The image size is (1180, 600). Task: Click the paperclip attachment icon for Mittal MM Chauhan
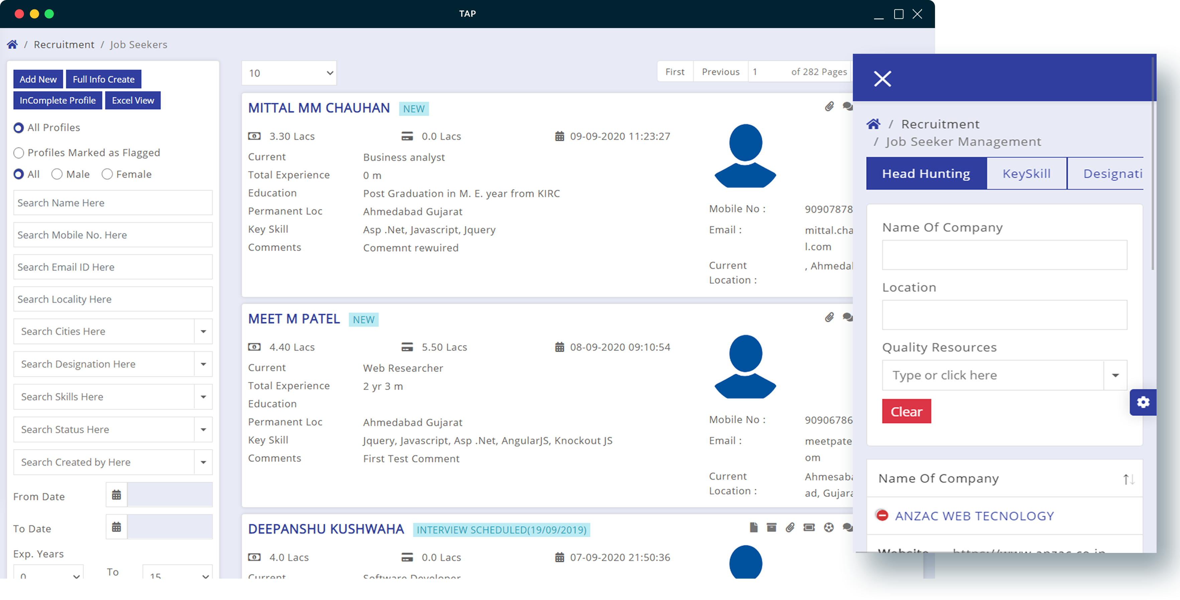tap(829, 107)
